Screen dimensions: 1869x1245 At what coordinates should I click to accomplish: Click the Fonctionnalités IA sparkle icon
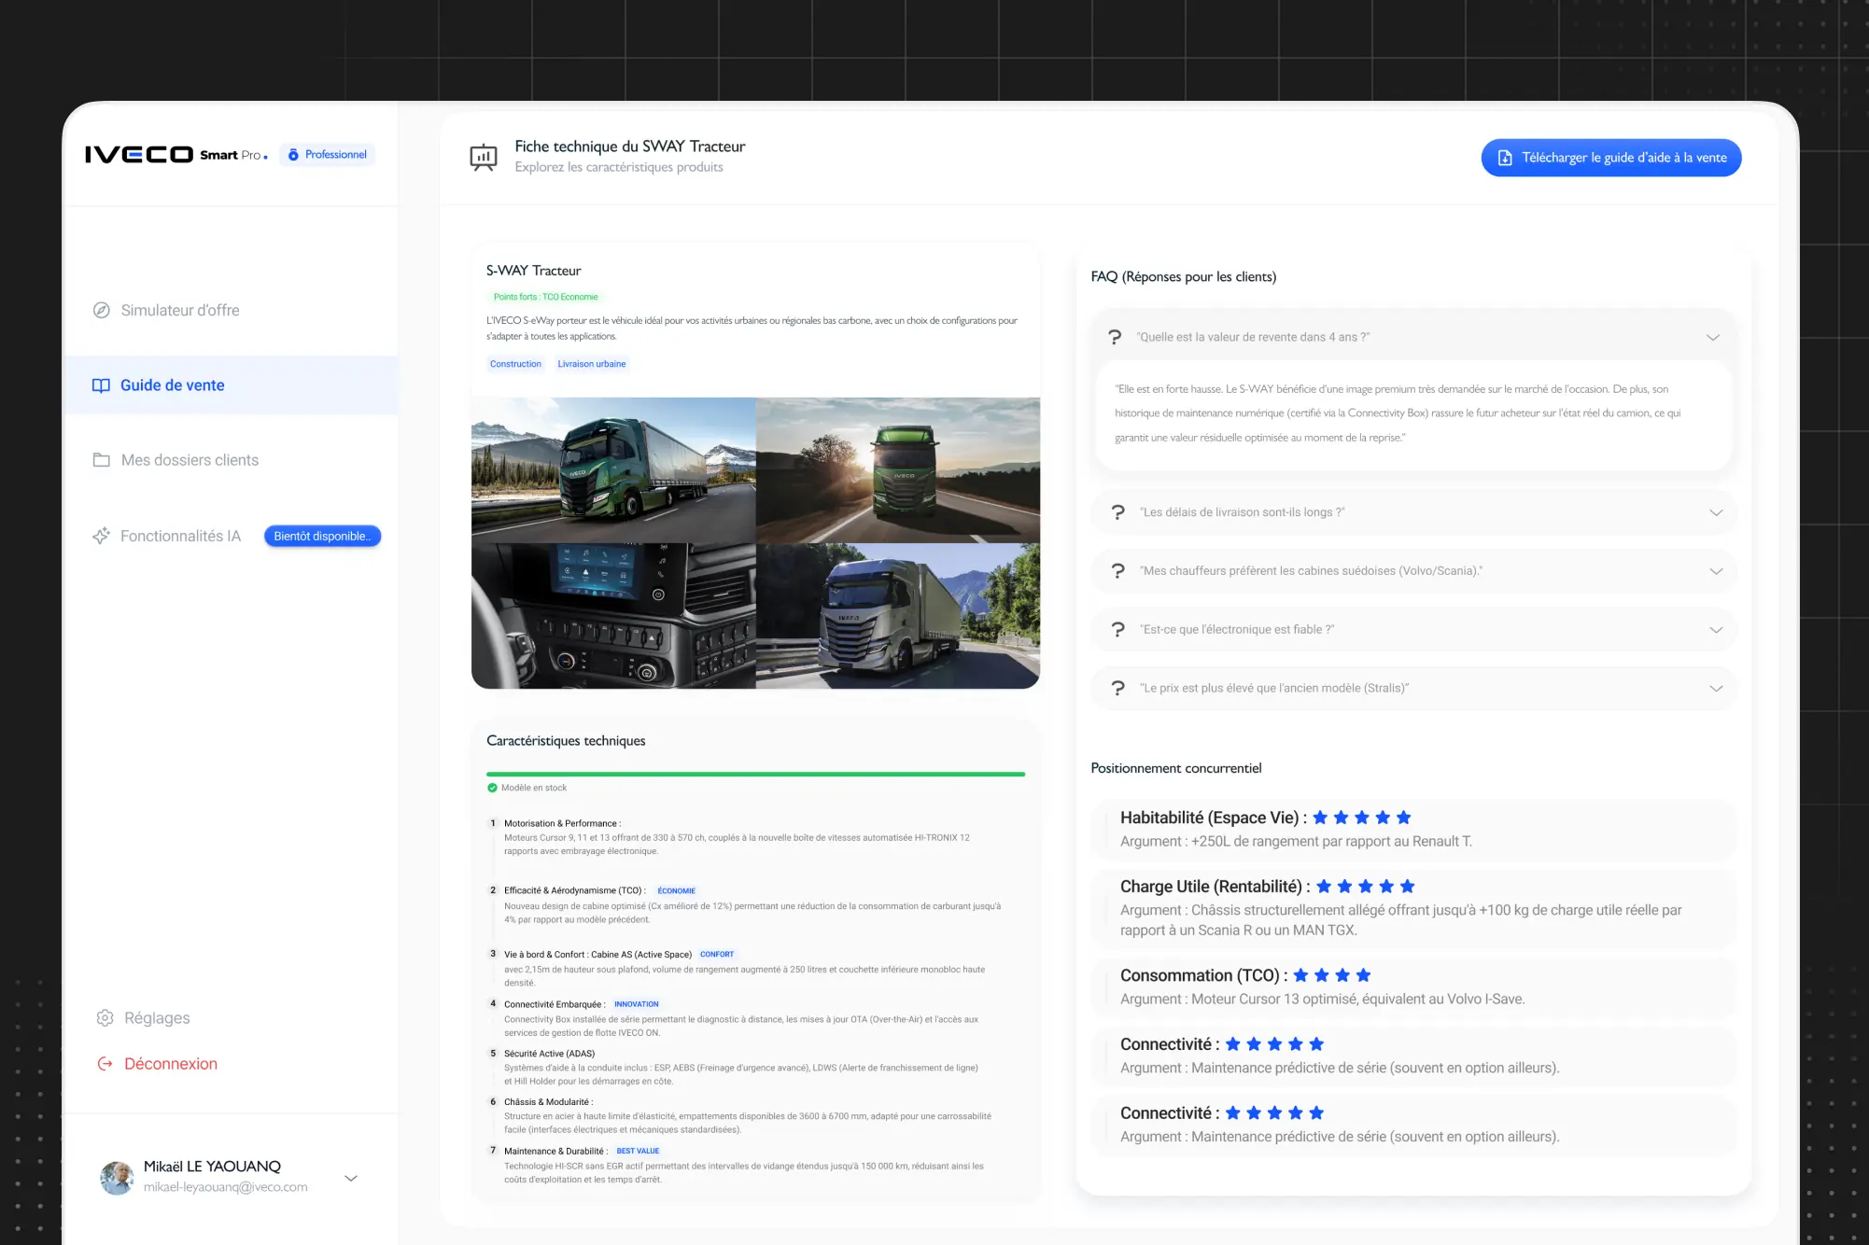point(101,536)
